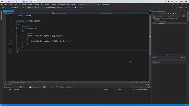
Task: Select Program.cs in Solution Explorer
Action: point(162,24)
